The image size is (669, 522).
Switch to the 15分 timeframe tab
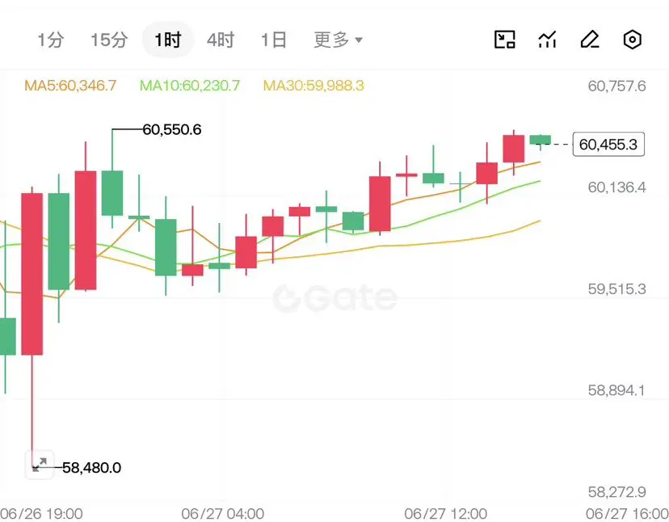point(109,40)
